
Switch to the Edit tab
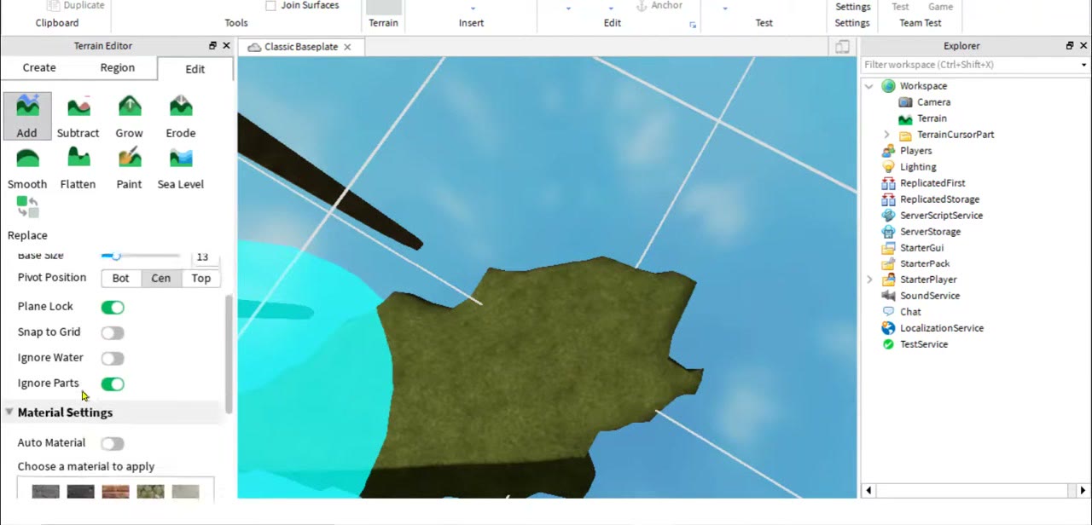[x=195, y=69]
